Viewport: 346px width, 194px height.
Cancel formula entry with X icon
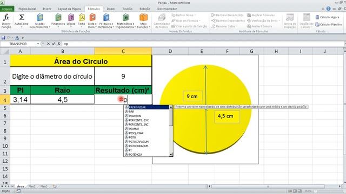pyautogui.click(x=48, y=44)
